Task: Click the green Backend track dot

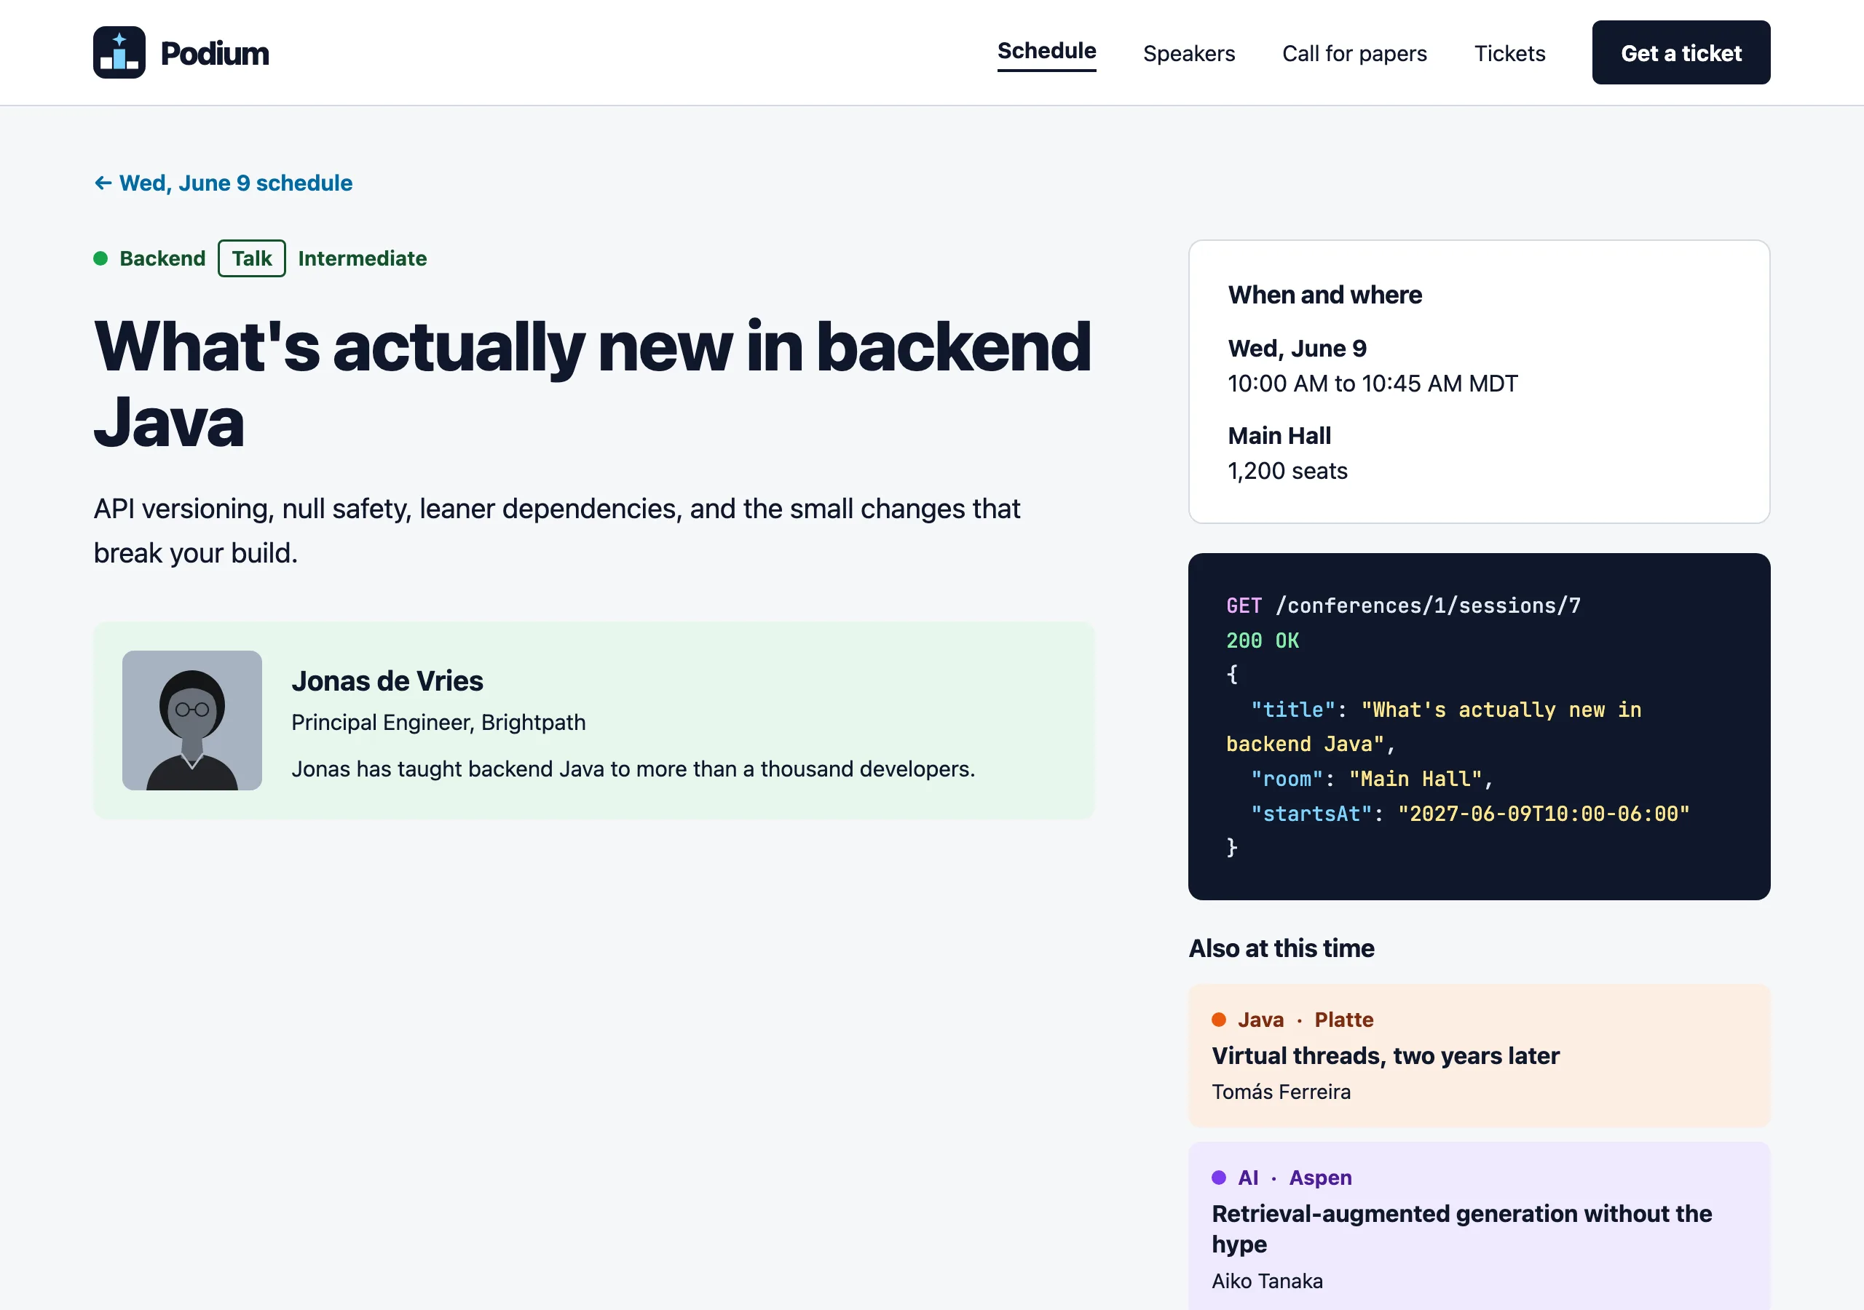Action: [x=100, y=259]
